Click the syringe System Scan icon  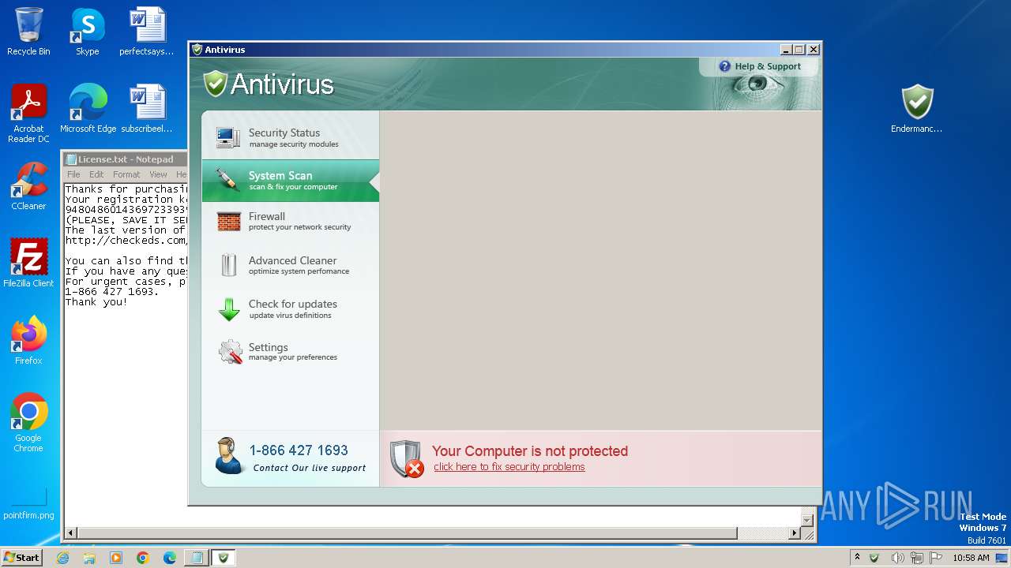coord(228,180)
